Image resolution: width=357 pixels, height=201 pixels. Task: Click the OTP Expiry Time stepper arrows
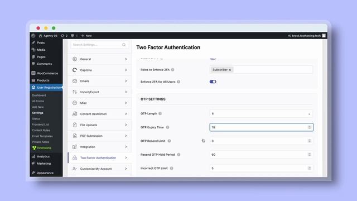310,127
